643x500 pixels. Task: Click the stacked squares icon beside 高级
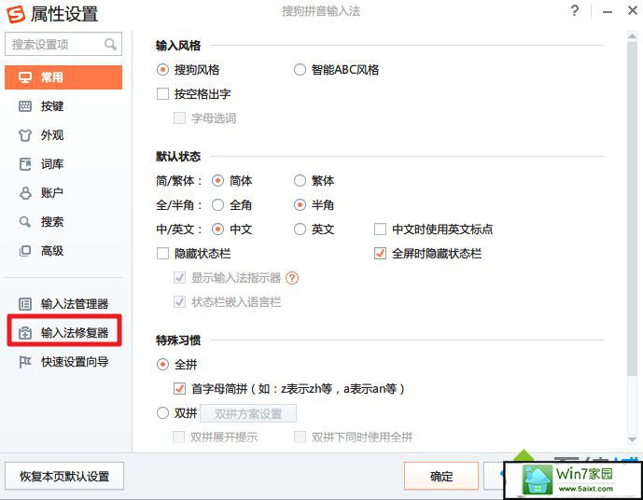(x=25, y=251)
